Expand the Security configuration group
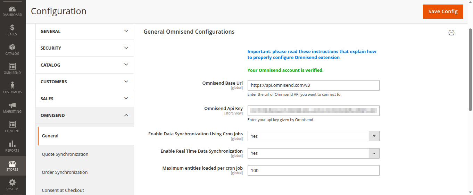 84,48
